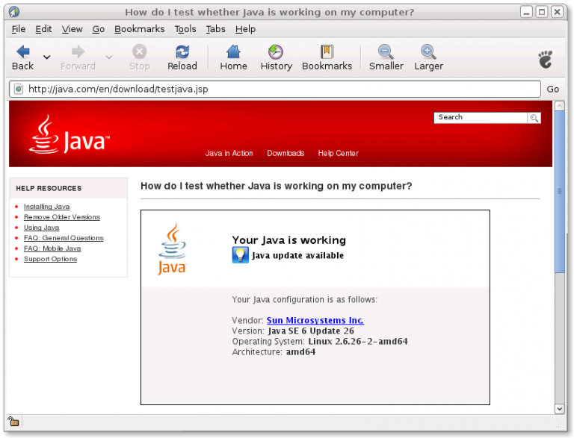Click the Java logo in the red header

(x=70, y=134)
